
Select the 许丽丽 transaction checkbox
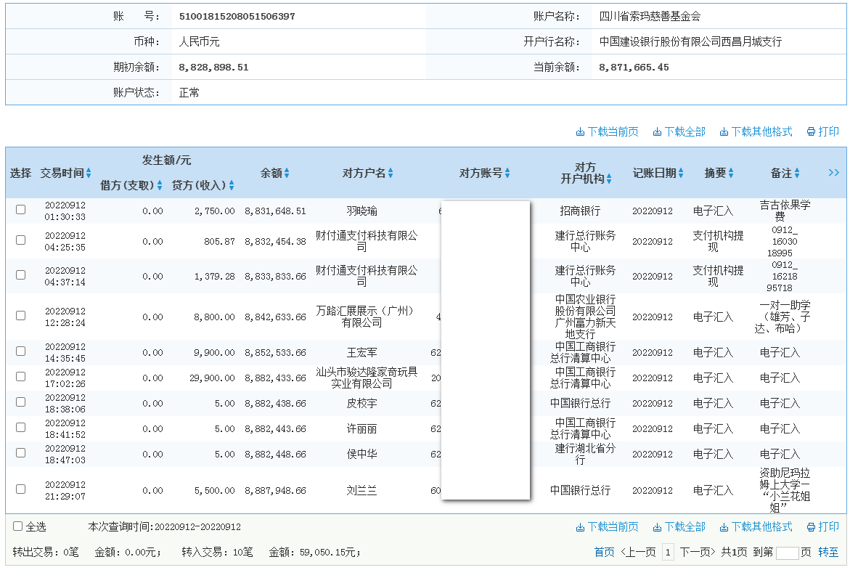point(20,428)
